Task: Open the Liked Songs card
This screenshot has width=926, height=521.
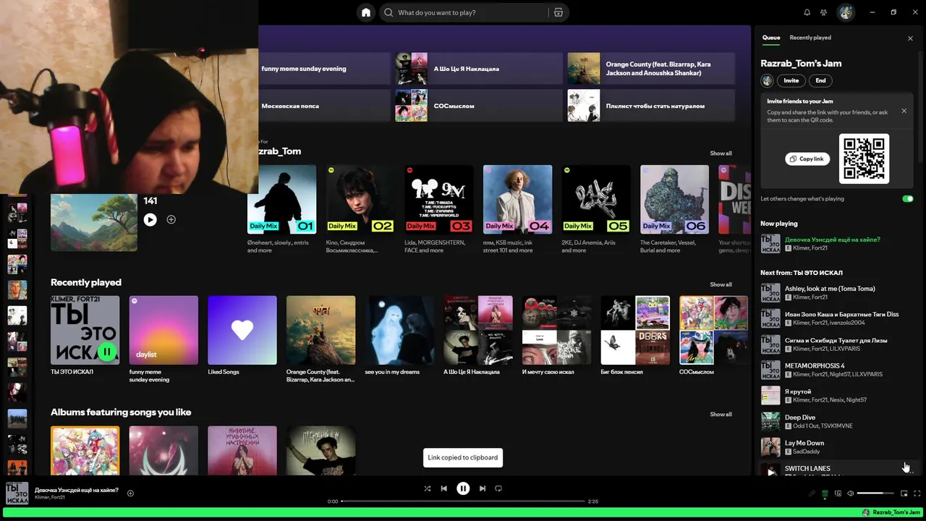Action: pyautogui.click(x=242, y=336)
